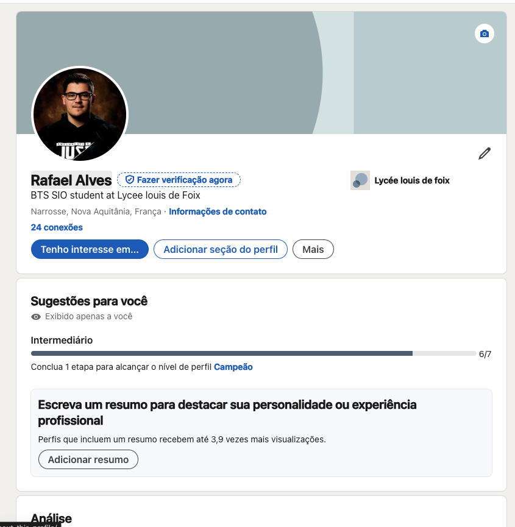This screenshot has height=527, width=515.
Task: Open the Tenho interesse em... button
Action: pyautogui.click(x=90, y=249)
